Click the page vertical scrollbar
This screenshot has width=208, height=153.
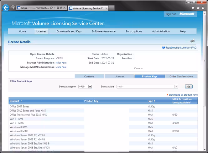(205, 81)
